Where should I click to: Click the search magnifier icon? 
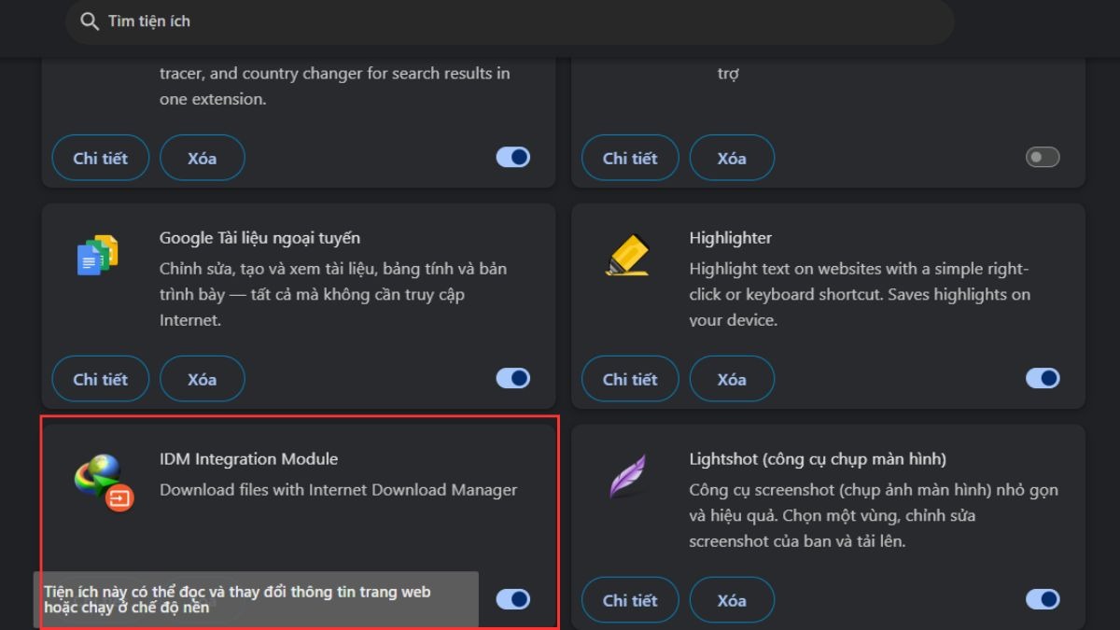[90, 21]
